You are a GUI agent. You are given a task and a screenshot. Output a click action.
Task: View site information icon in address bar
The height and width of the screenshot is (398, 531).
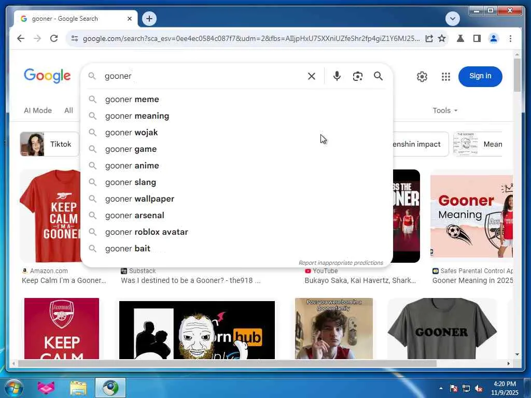pyautogui.click(x=75, y=38)
